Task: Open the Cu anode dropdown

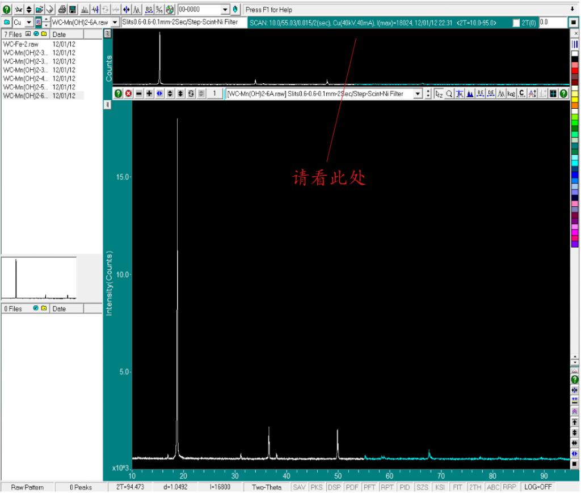Action: pos(29,23)
